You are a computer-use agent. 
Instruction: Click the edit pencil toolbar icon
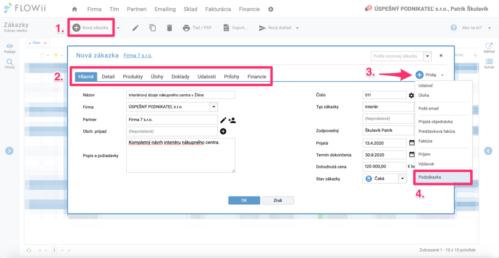tap(135, 28)
